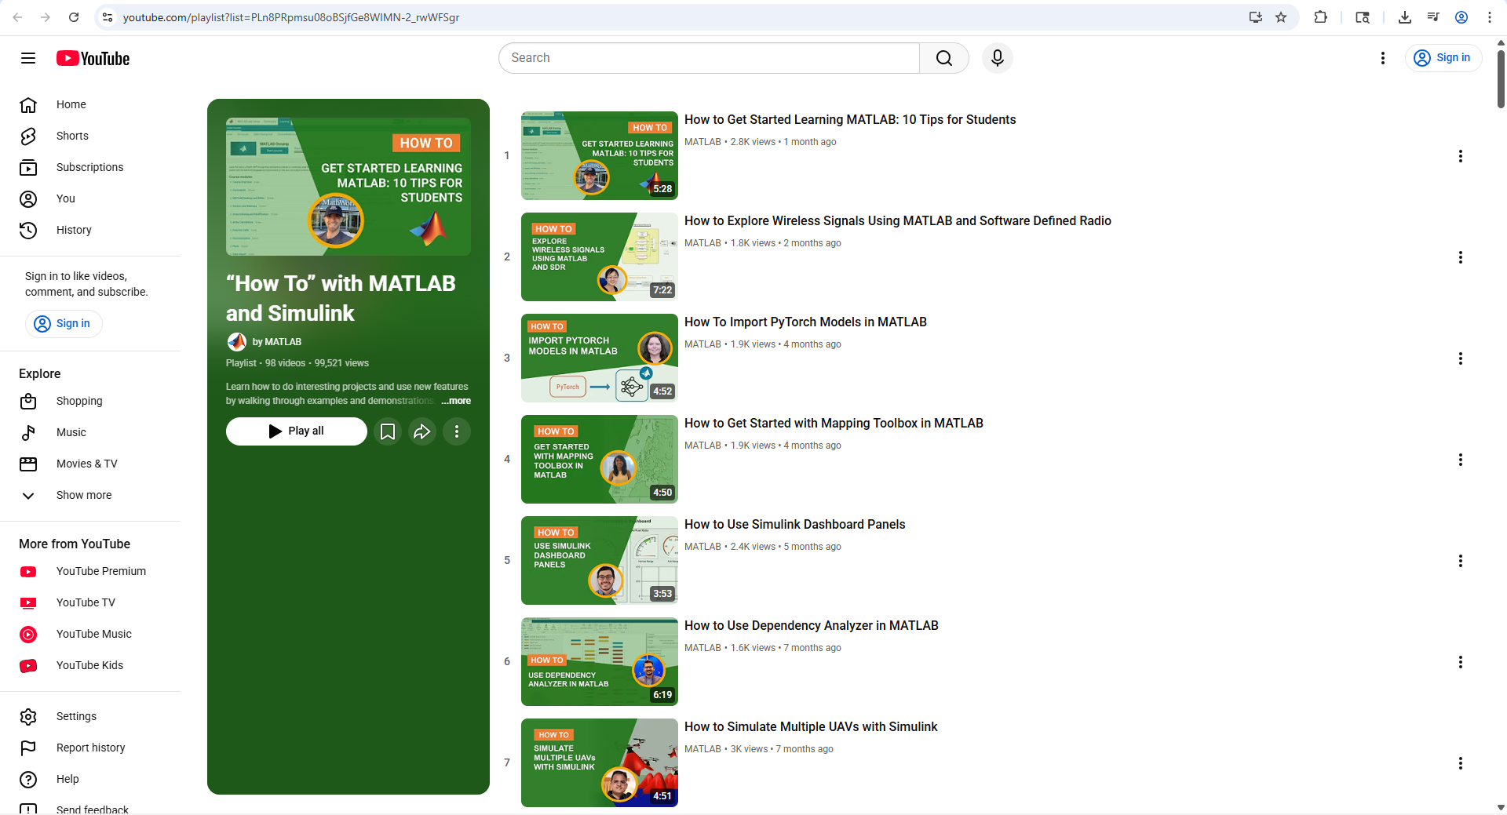Open action menu for Wireless Signals video
The width and height of the screenshot is (1507, 815).
click(1461, 257)
